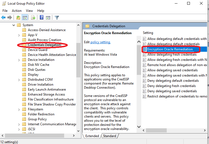This screenshot has height=144, width=209.
Task: Open the View menu
Action: click(29, 11)
